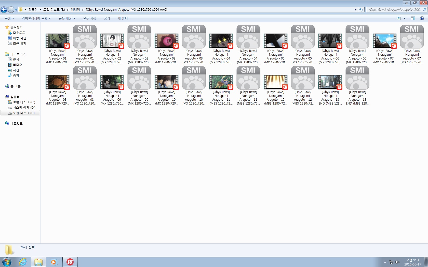Image resolution: width=428 pixels, height=267 pixels.
Task: Launch Internet Explorer from the taskbar
Action: [23, 262]
